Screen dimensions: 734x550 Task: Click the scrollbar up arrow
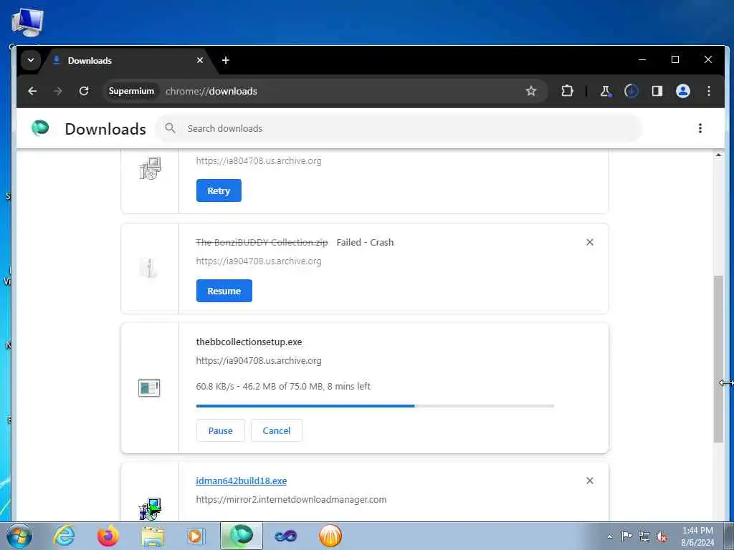(718, 155)
